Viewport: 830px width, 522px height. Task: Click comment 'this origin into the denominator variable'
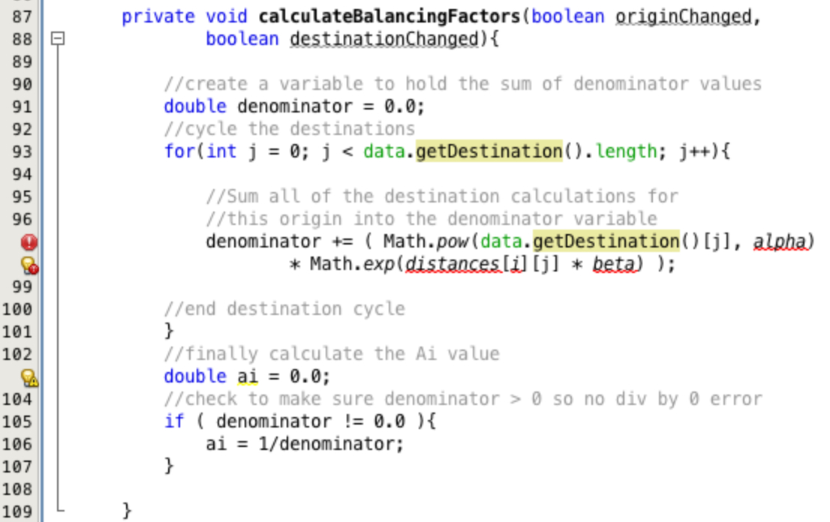(432, 219)
